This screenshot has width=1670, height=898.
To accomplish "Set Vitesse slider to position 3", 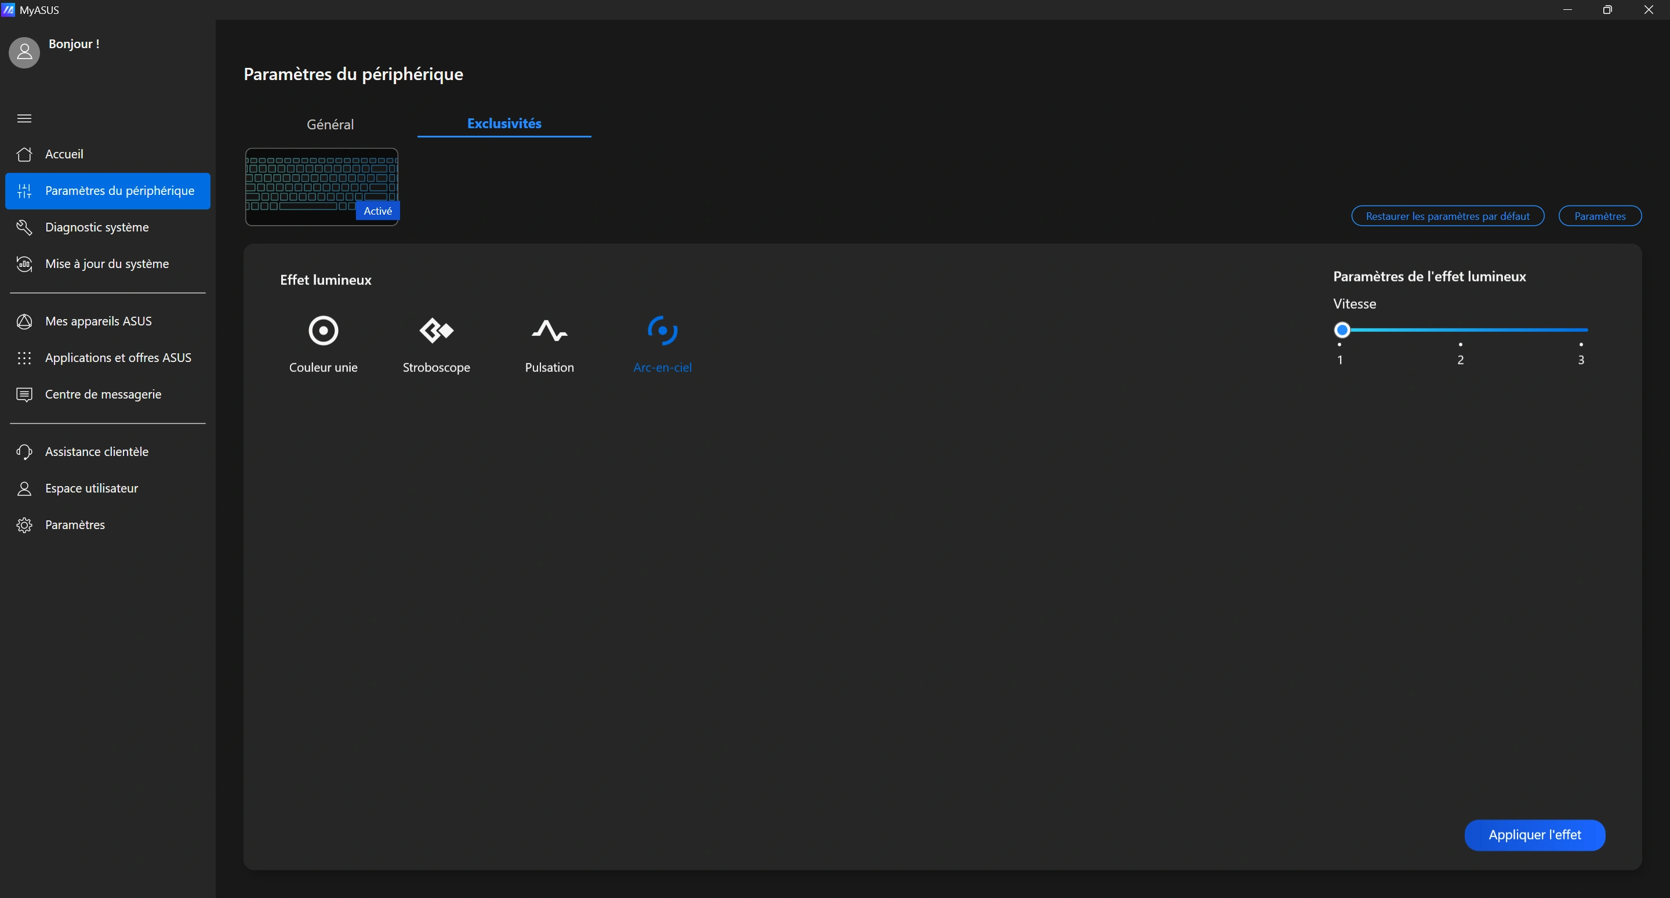I will 1581,330.
